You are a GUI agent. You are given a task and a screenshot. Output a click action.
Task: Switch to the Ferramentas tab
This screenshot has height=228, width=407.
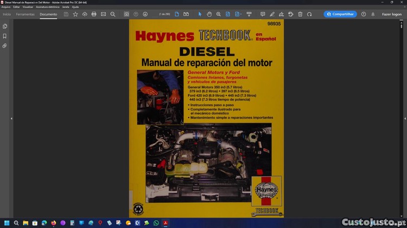pyautogui.click(x=25, y=14)
